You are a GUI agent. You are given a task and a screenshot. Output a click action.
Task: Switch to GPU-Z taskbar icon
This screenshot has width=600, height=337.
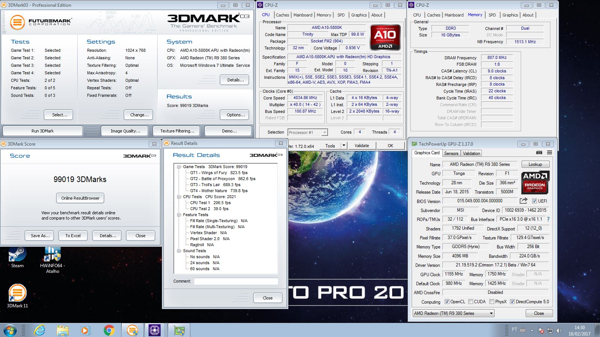[x=179, y=330]
